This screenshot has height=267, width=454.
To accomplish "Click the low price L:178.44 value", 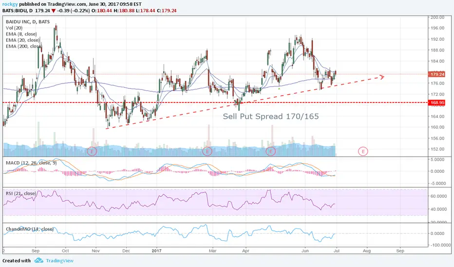I will click(146, 11).
